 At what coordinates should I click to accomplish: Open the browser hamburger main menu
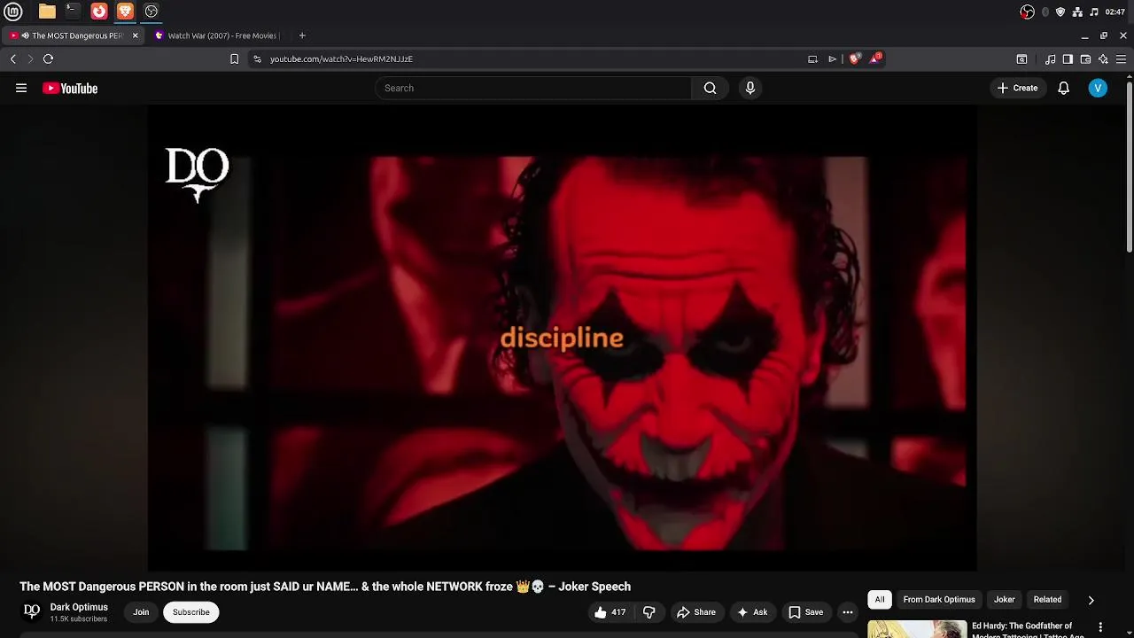1121,58
